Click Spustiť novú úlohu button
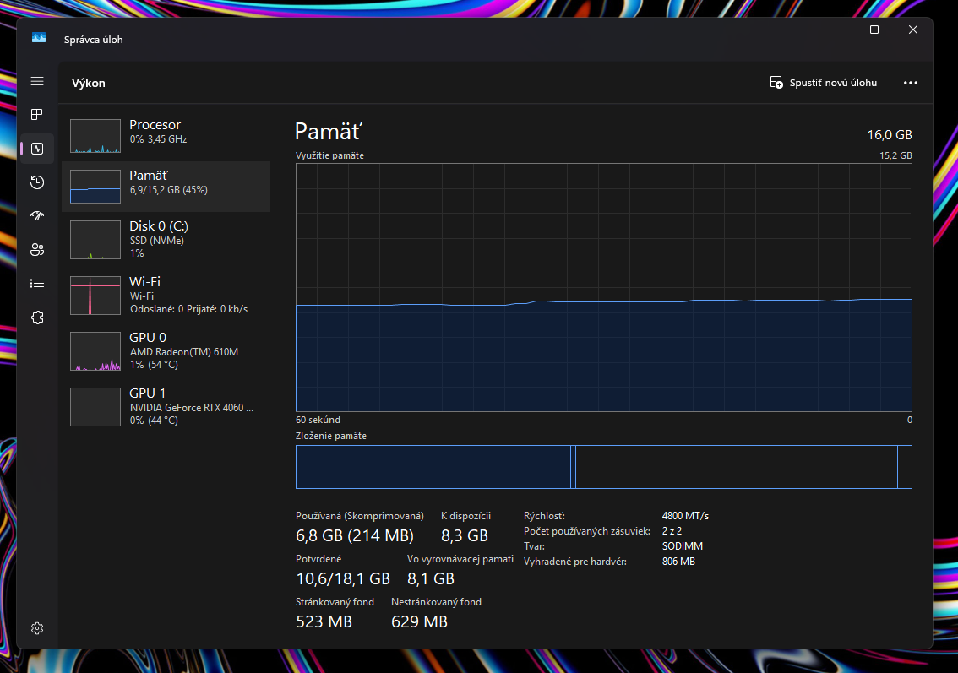 [824, 83]
